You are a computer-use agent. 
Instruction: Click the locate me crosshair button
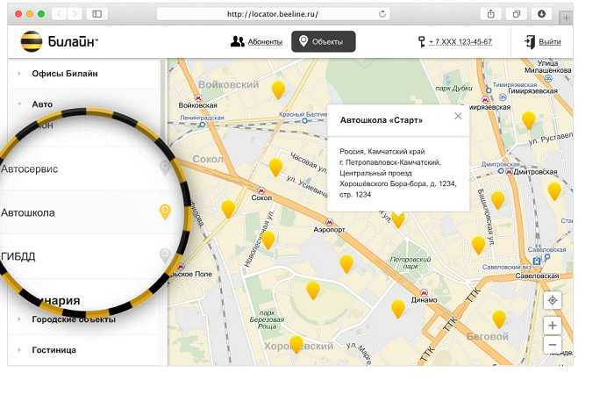coord(552,300)
